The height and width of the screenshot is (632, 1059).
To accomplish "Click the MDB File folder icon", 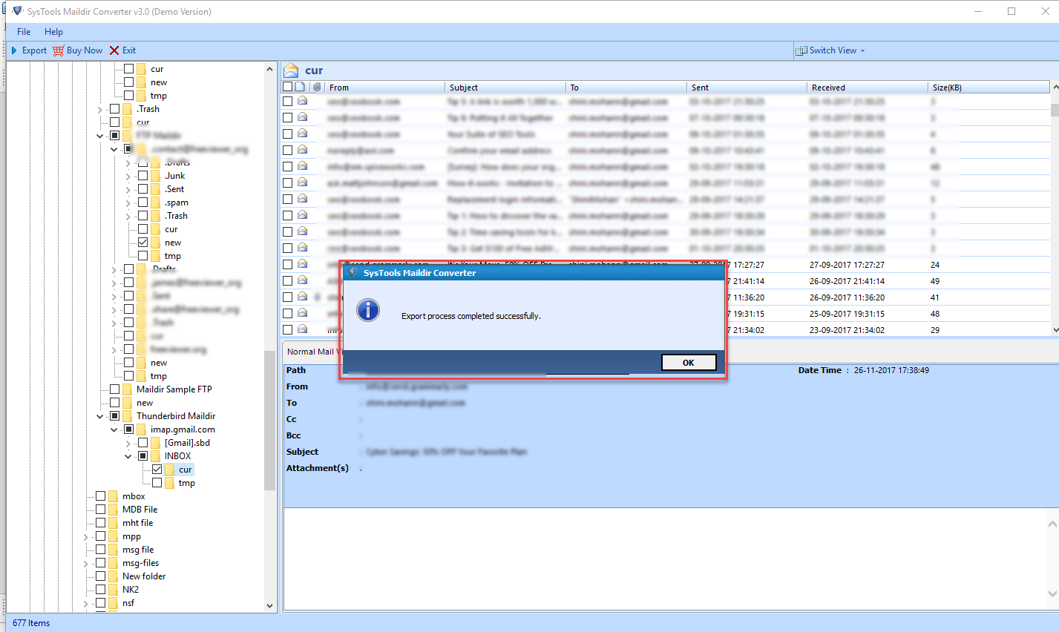I will pos(113,510).
